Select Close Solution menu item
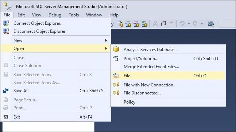This screenshot has width=236, height=132. (56, 66)
